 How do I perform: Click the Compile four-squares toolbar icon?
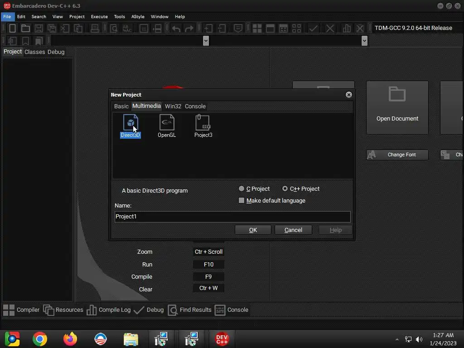pos(257,29)
